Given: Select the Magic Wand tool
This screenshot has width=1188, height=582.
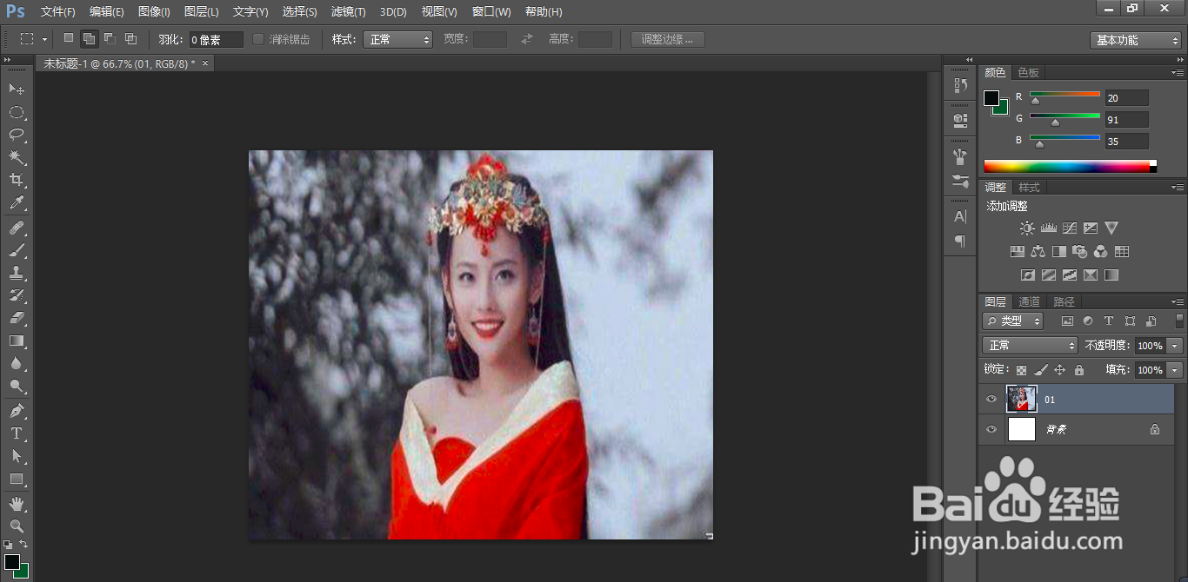Looking at the screenshot, I should click(x=17, y=157).
